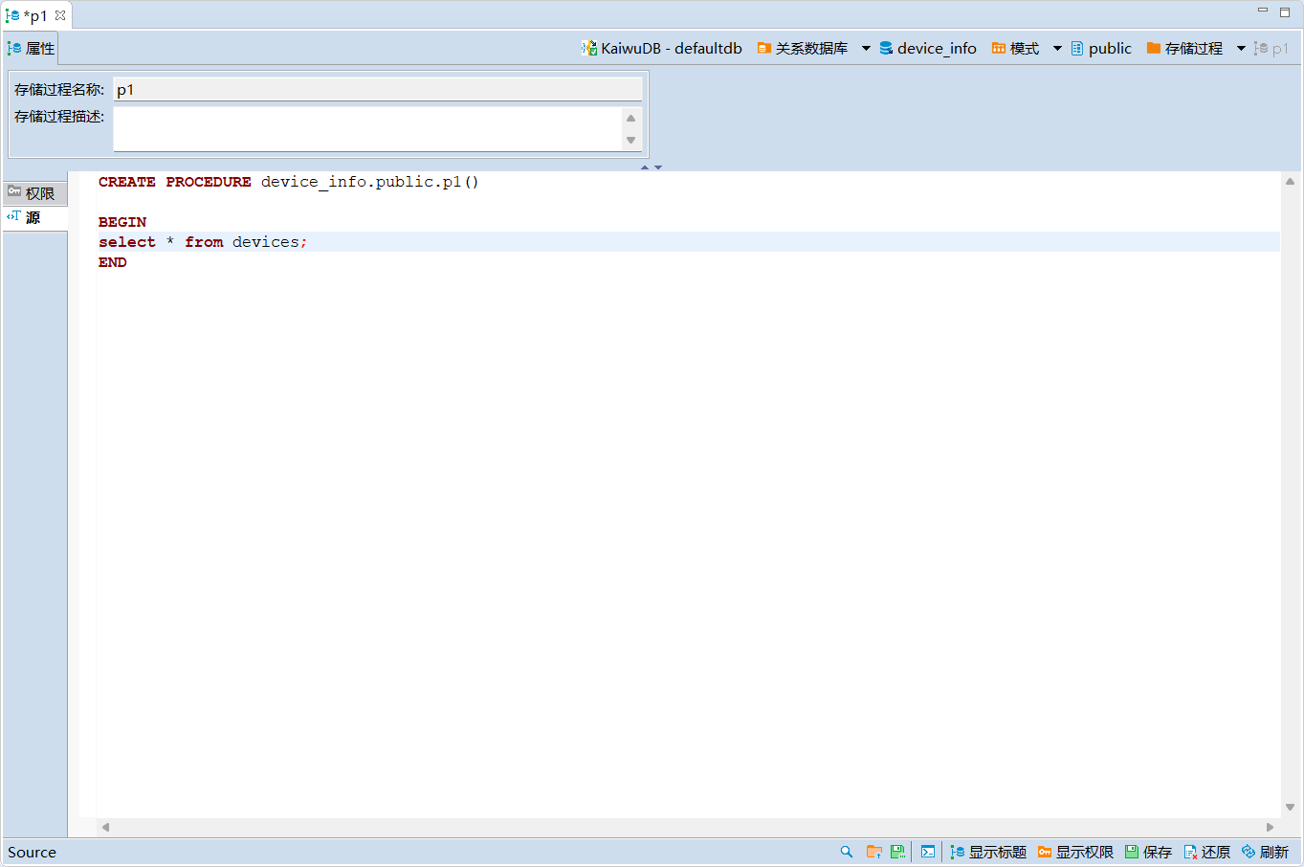
Task: Click the 刷新 refresh icon
Action: tap(1265, 852)
